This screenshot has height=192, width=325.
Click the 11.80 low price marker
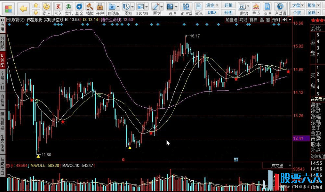(46, 155)
